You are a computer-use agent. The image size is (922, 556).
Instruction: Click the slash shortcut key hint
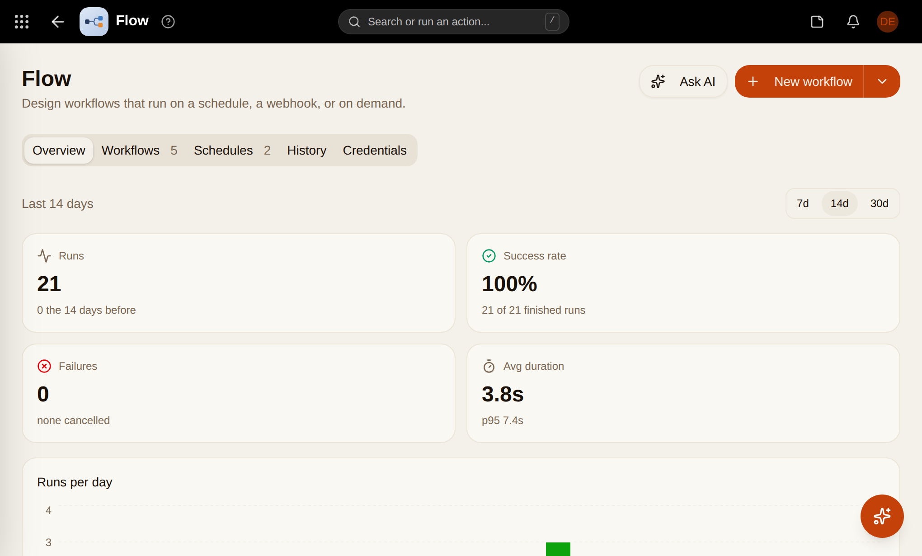[552, 22]
